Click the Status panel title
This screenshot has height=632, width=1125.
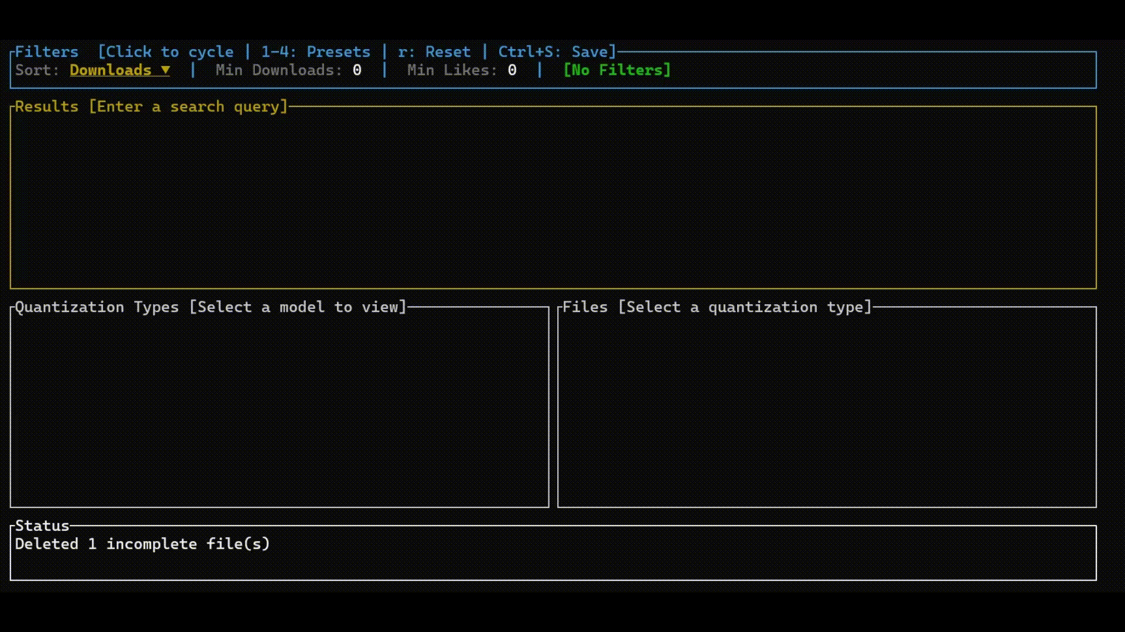pyautogui.click(x=42, y=525)
